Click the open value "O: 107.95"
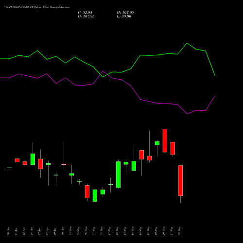 tap(86, 17)
